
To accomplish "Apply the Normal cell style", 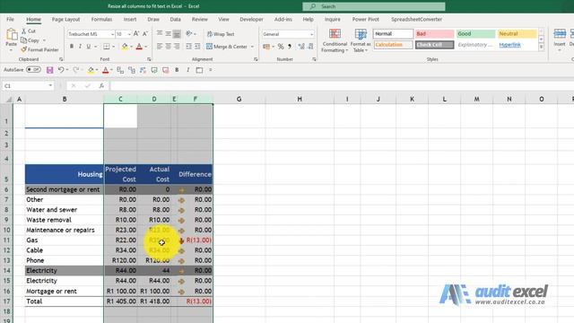I will [393, 34].
